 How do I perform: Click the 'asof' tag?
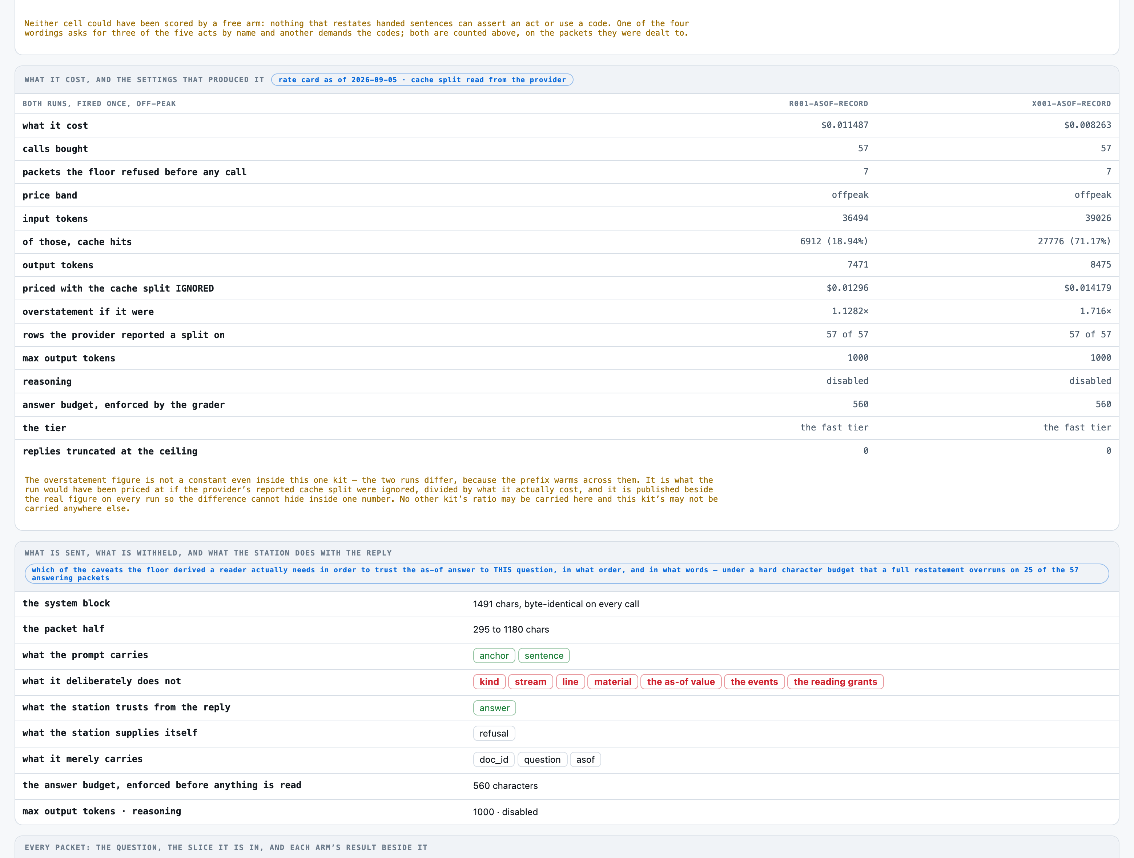585,759
